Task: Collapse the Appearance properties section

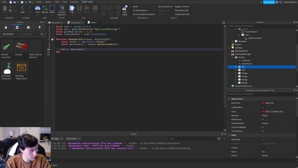Action: pos(229,99)
